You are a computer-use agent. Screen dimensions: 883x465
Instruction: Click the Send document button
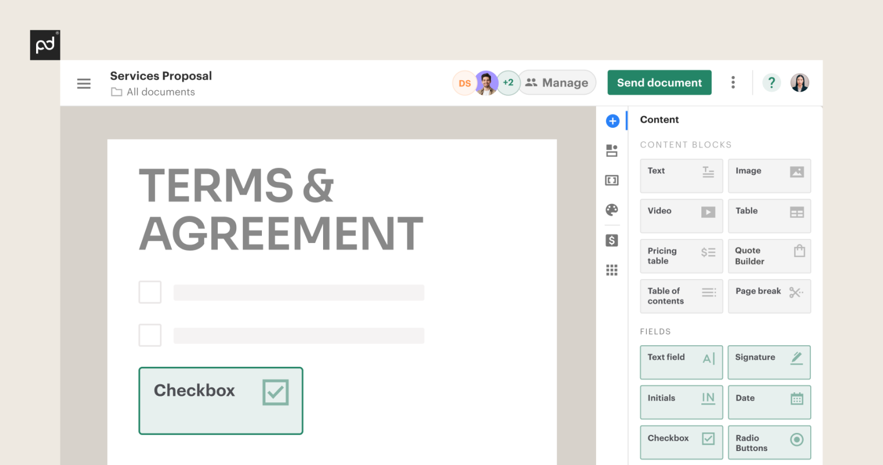(x=659, y=83)
